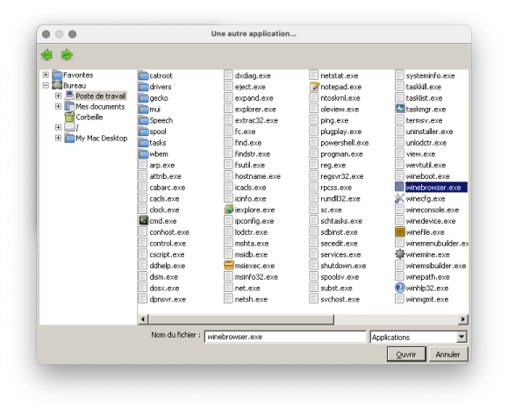Click the green forward arrow icon

(x=67, y=54)
